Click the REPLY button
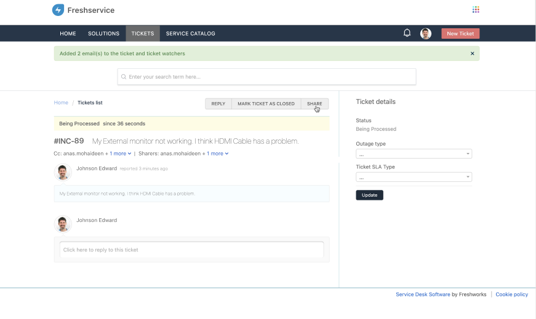 (218, 104)
